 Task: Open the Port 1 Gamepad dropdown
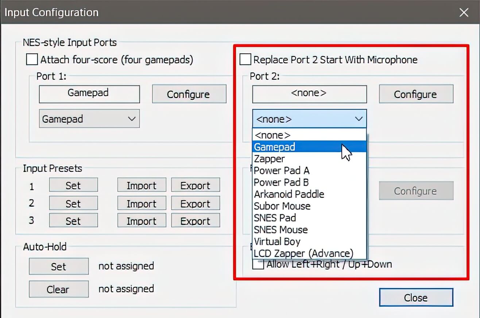pyautogui.click(x=89, y=119)
